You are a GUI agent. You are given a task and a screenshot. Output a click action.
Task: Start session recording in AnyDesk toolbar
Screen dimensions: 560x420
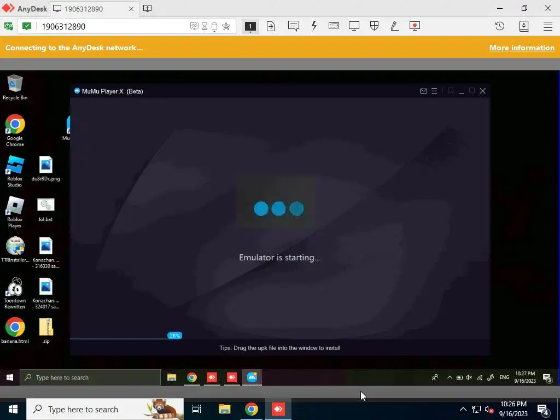415,26
